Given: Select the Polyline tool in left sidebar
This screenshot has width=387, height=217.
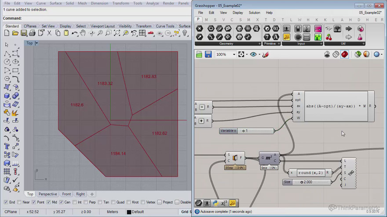Looking at the screenshot, I should (7, 53).
